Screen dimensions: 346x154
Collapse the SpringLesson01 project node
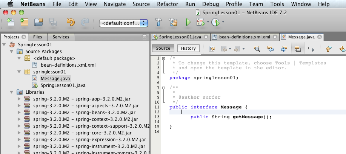click(4, 45)
